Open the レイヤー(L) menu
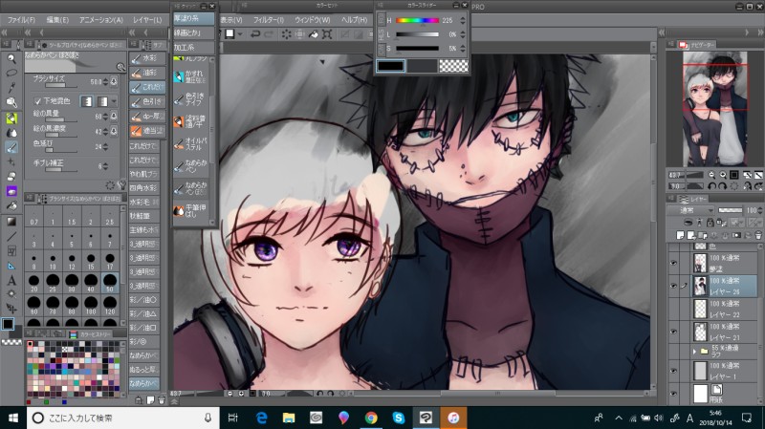This screenshot has height=429, width=765. click(147, 20)
